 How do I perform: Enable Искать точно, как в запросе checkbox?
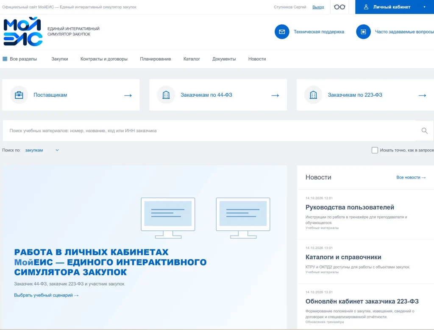[375, 150]
